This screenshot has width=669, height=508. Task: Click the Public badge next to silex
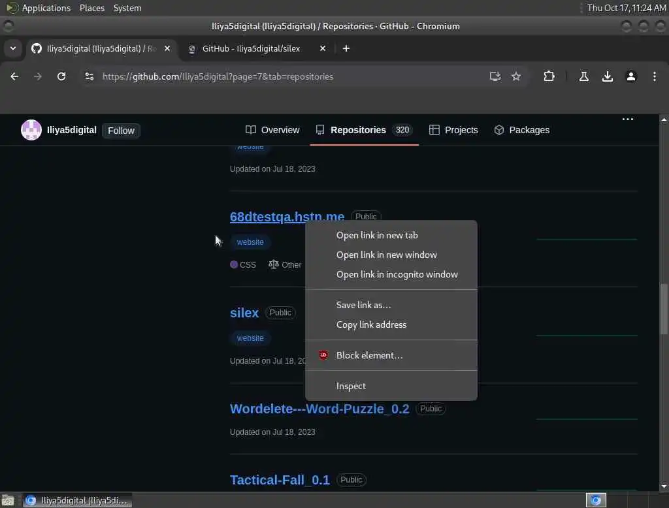pos(280,313)
